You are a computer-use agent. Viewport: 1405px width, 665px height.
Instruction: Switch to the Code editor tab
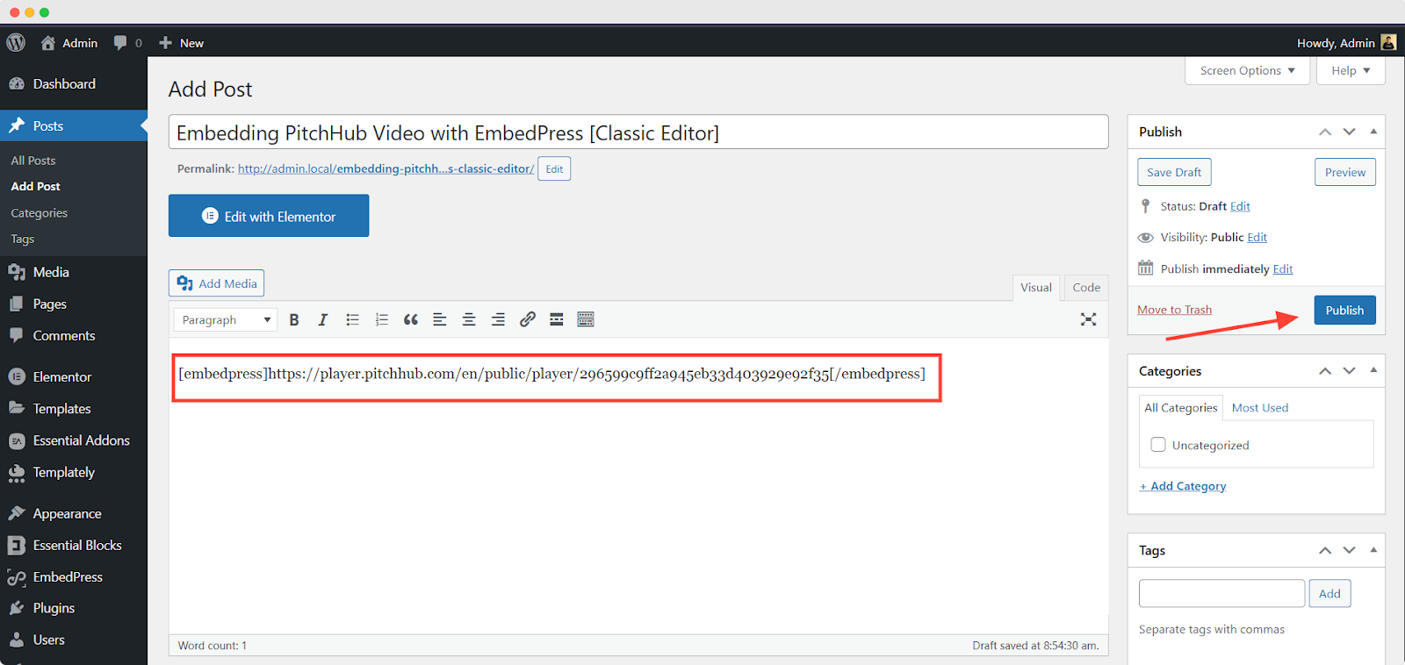[x=1086, y=288]
